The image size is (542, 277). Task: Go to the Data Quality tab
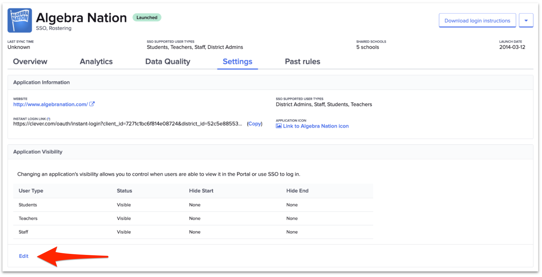167,62
